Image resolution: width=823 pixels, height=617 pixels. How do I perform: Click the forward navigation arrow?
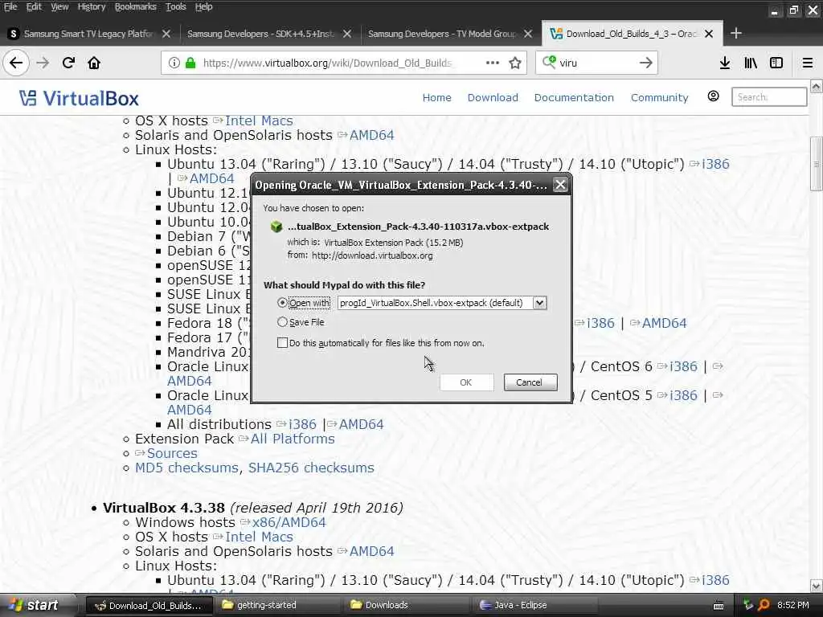coord(43,63)
